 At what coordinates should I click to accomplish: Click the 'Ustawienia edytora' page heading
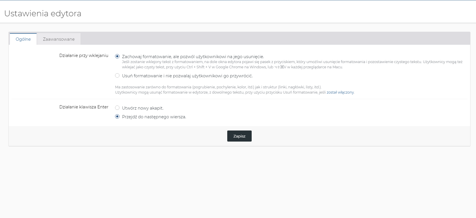point(43,14)
